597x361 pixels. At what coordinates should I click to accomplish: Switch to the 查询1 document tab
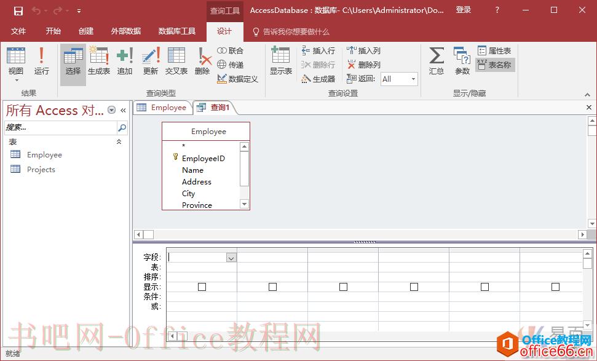tap(214, 108)
